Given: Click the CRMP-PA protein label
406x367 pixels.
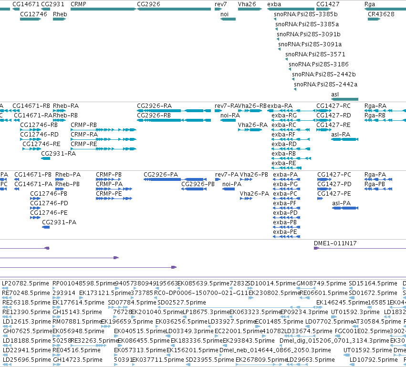Looking at the screenshot, I should click(x=109, y=184).
